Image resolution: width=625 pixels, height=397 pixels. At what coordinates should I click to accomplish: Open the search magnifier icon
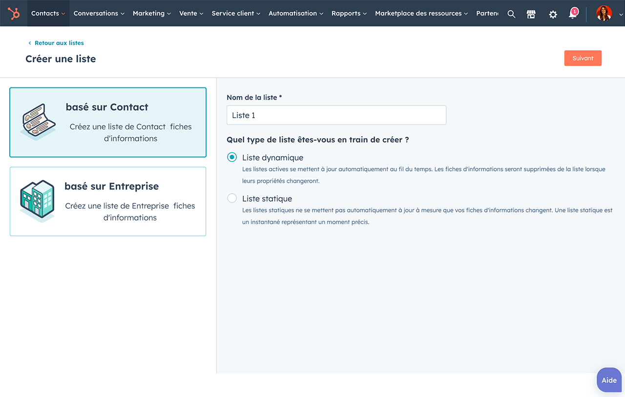511,14
